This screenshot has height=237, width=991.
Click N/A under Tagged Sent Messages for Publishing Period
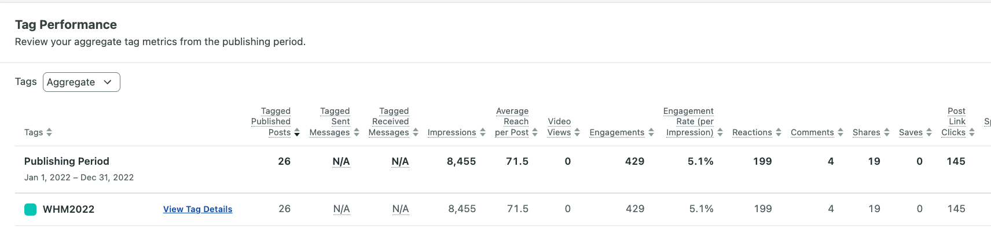pyautogui.click(x=341, y=161)
